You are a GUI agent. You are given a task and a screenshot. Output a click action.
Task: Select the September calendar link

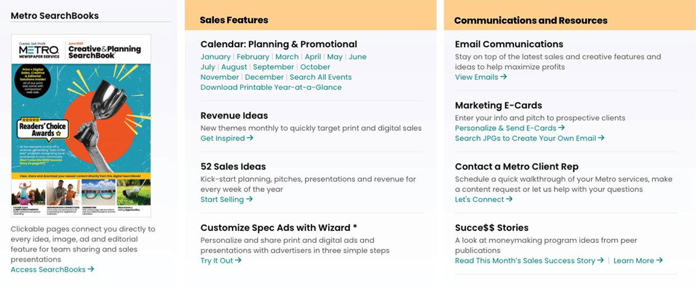[x=273, y=67]
